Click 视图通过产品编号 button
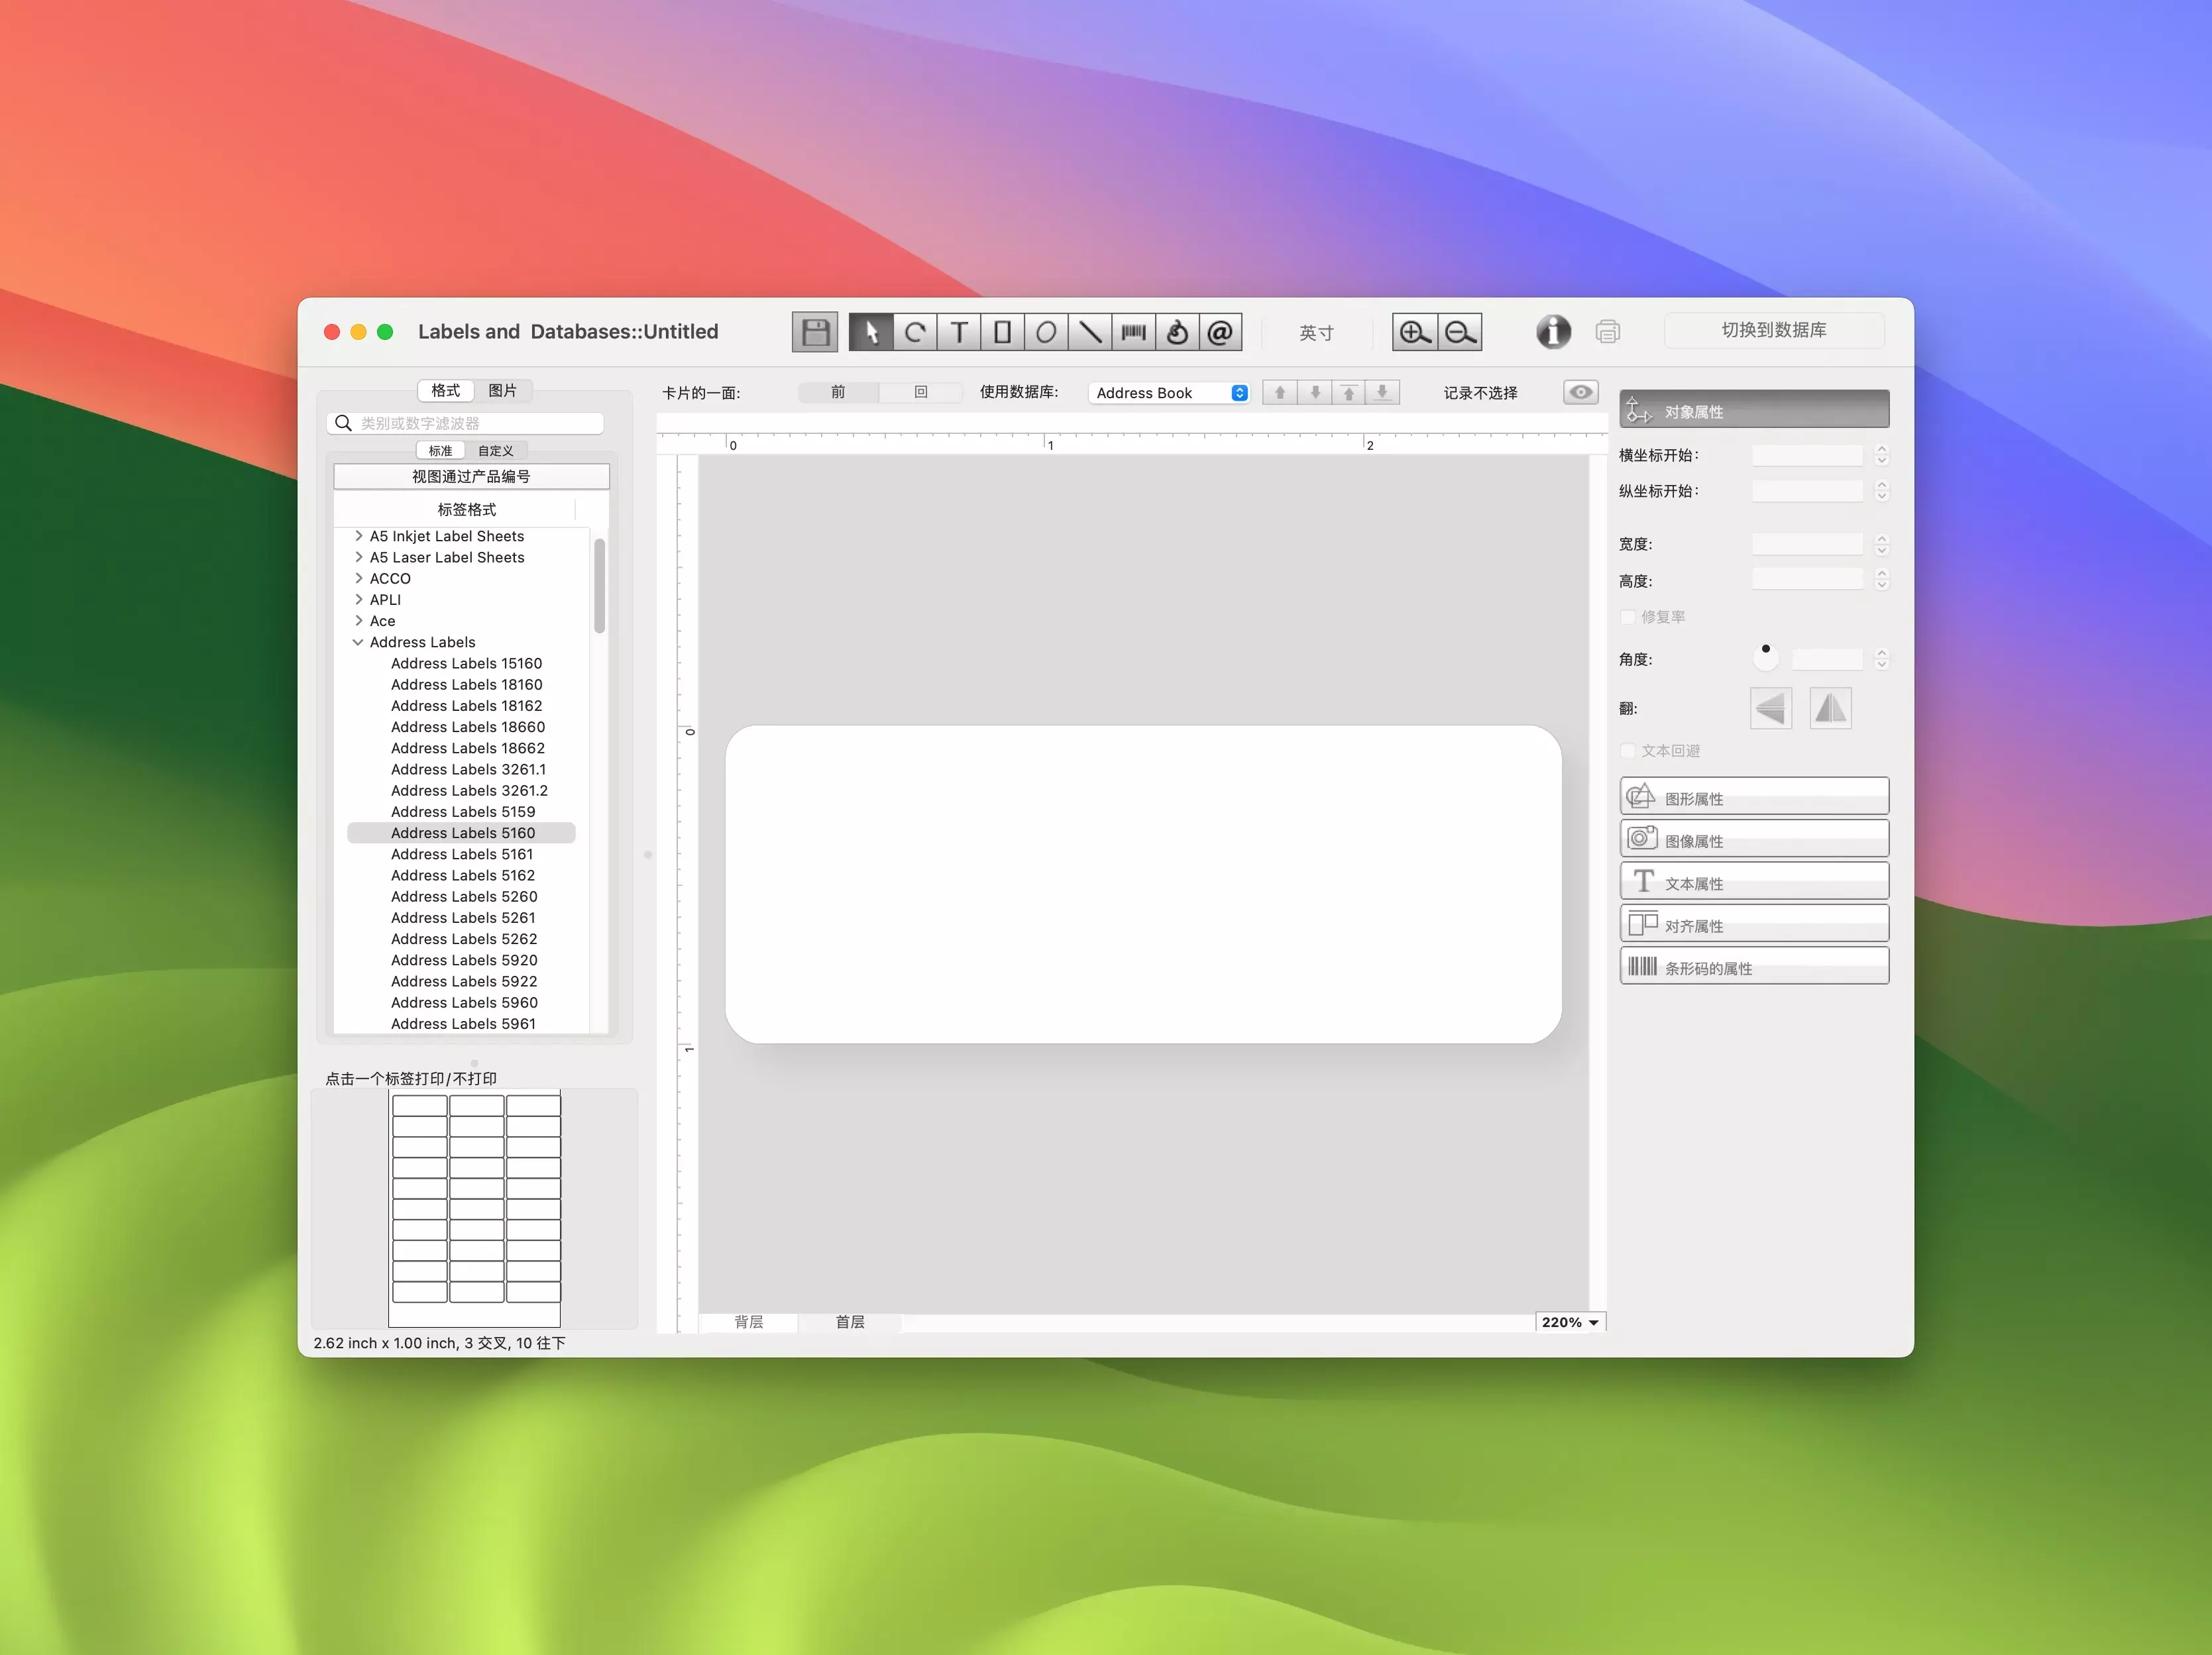2212x1655 pixels. point(471,476)
